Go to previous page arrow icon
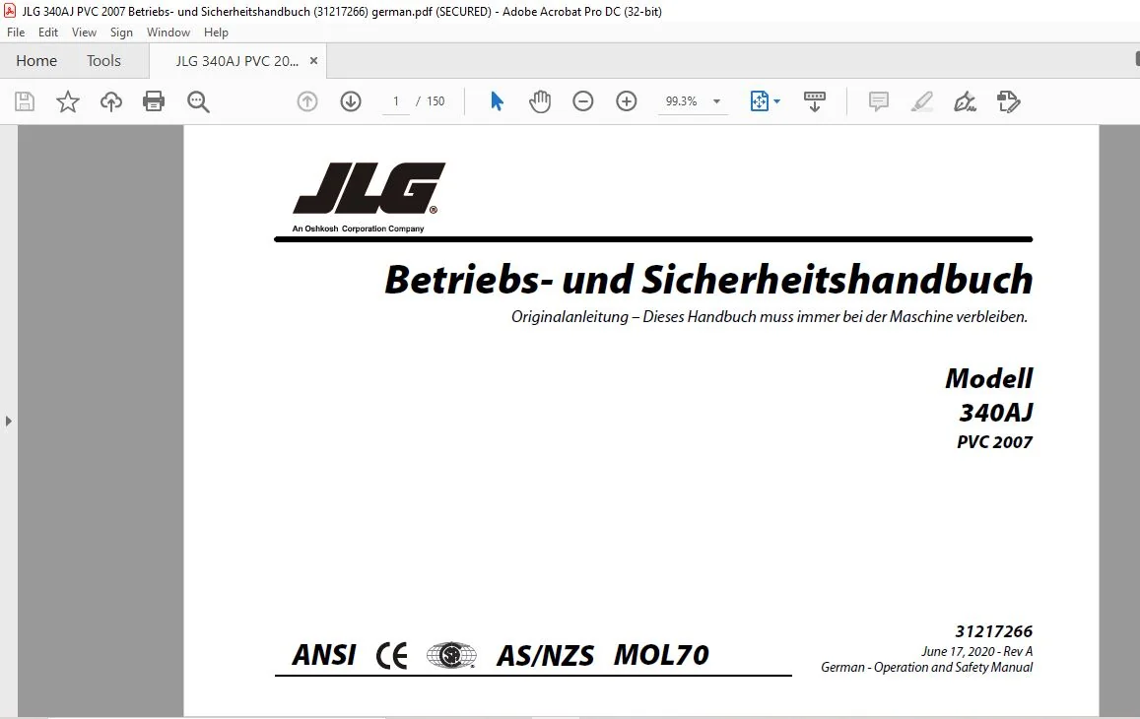1140x719 pixels. (x=307, y=101)
